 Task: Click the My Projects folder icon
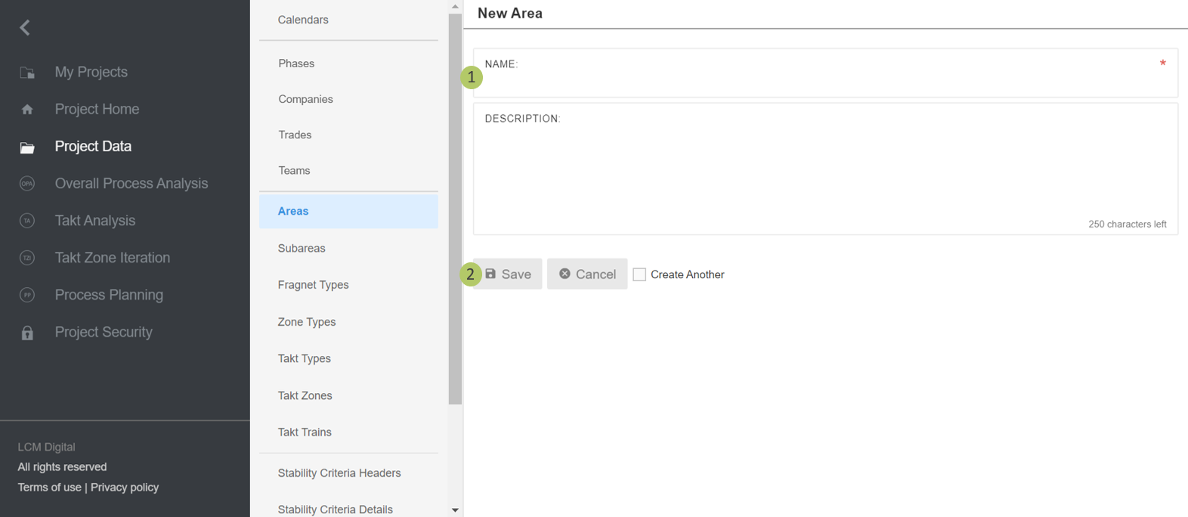(27, 73)
